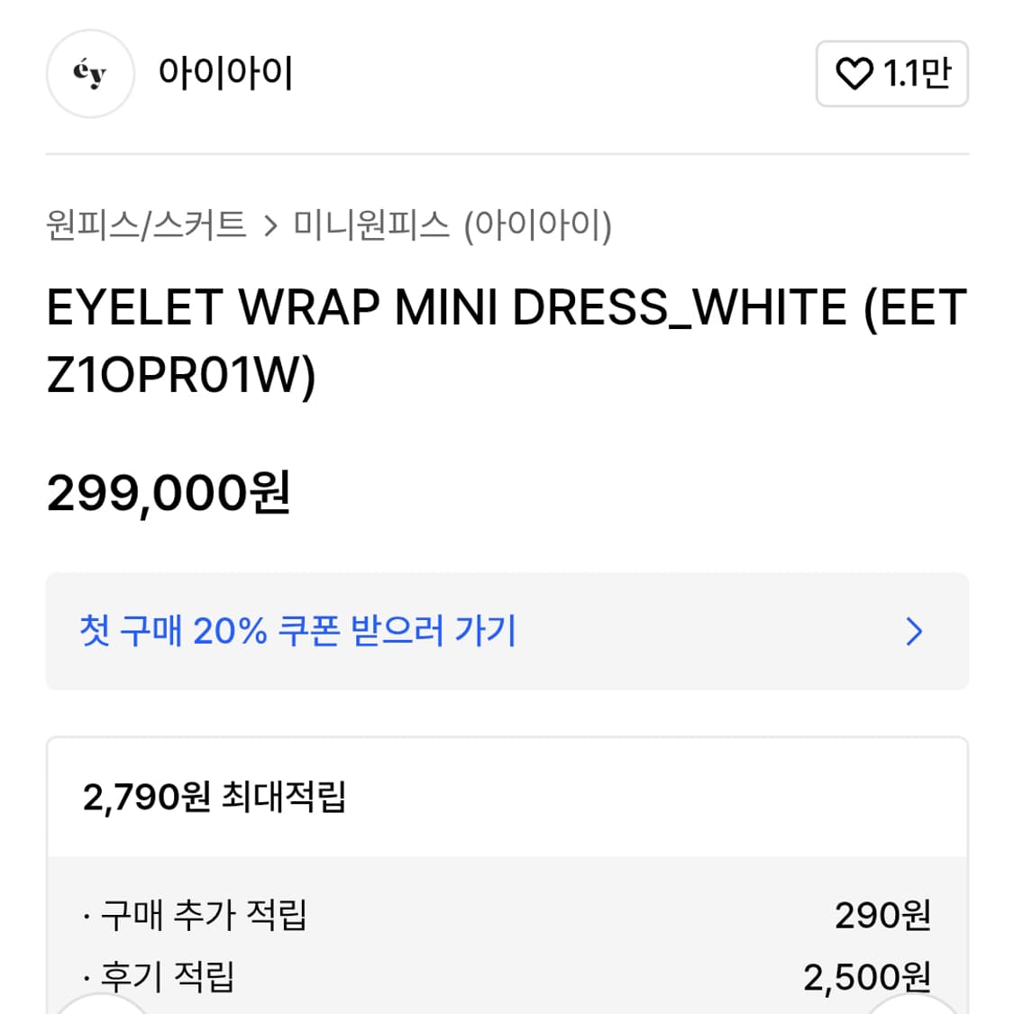
Task: Click the breadcrumb separator arrow icon
Action: pyautogui.click(x=271, y=227)
